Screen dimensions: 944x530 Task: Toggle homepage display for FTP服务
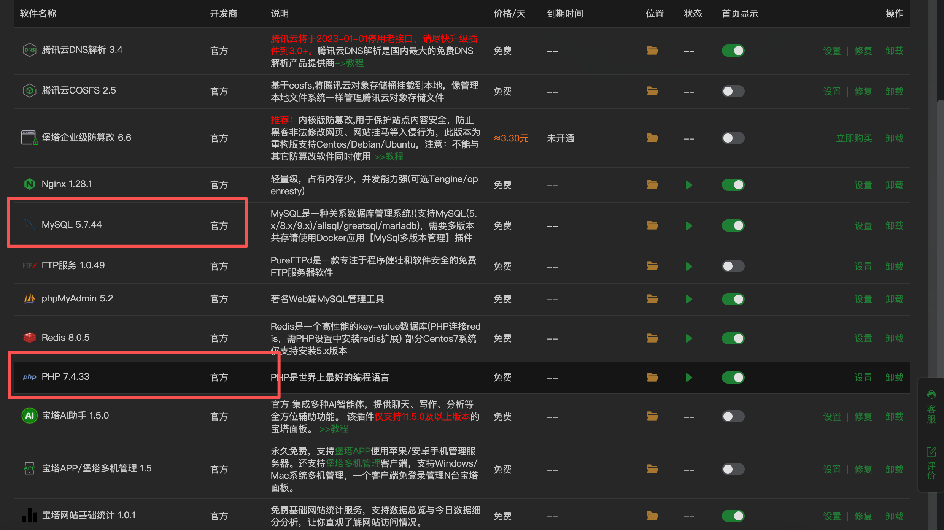[x=733, y=266]
